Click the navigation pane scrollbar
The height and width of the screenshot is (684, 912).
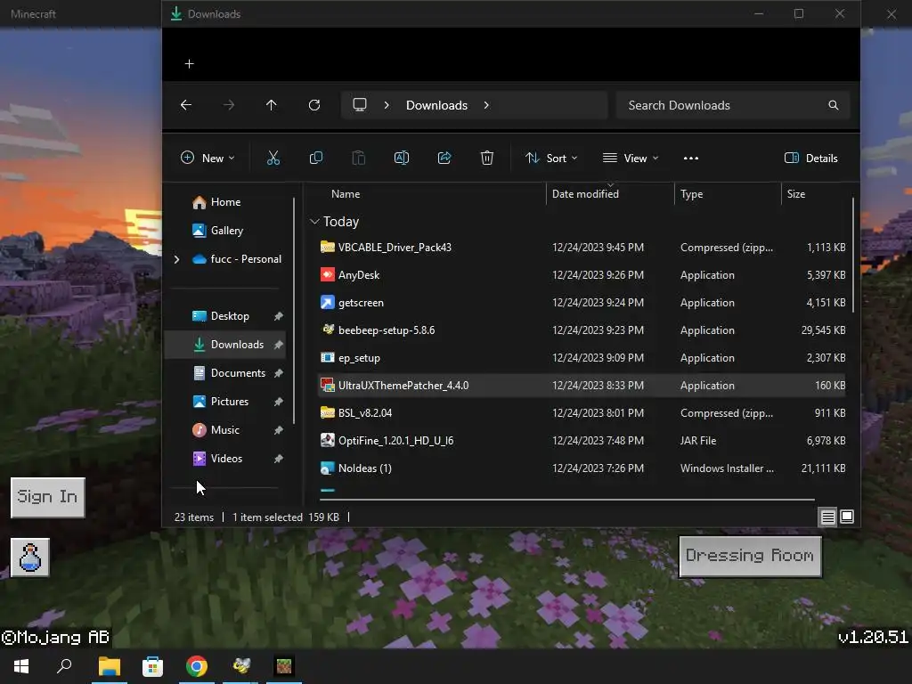pos(294,311)
